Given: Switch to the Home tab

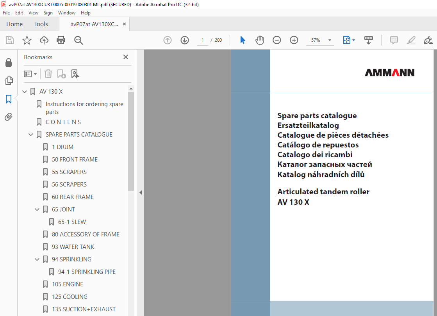Looking at the screenshot, I should pyautogui.click(x=14, y=24).
